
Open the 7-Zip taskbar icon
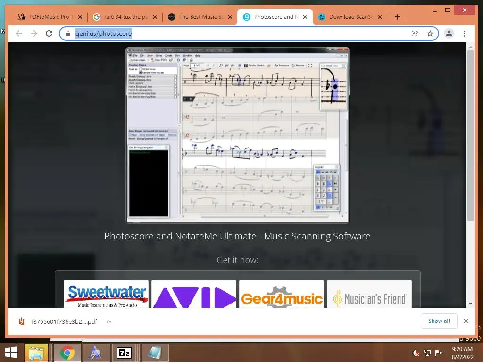pos(124,353)
